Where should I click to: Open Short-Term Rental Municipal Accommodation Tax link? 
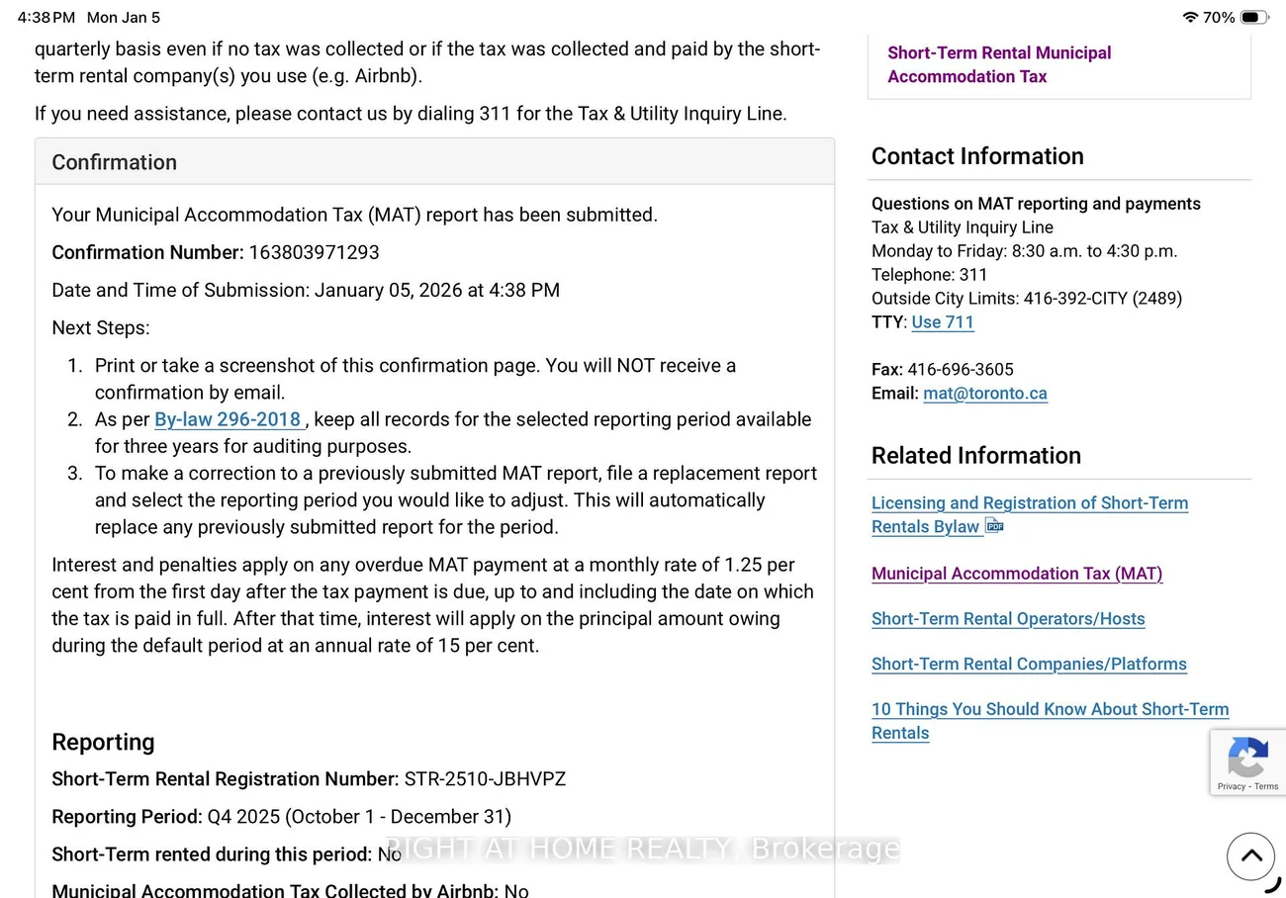click(x=999, y=64)
